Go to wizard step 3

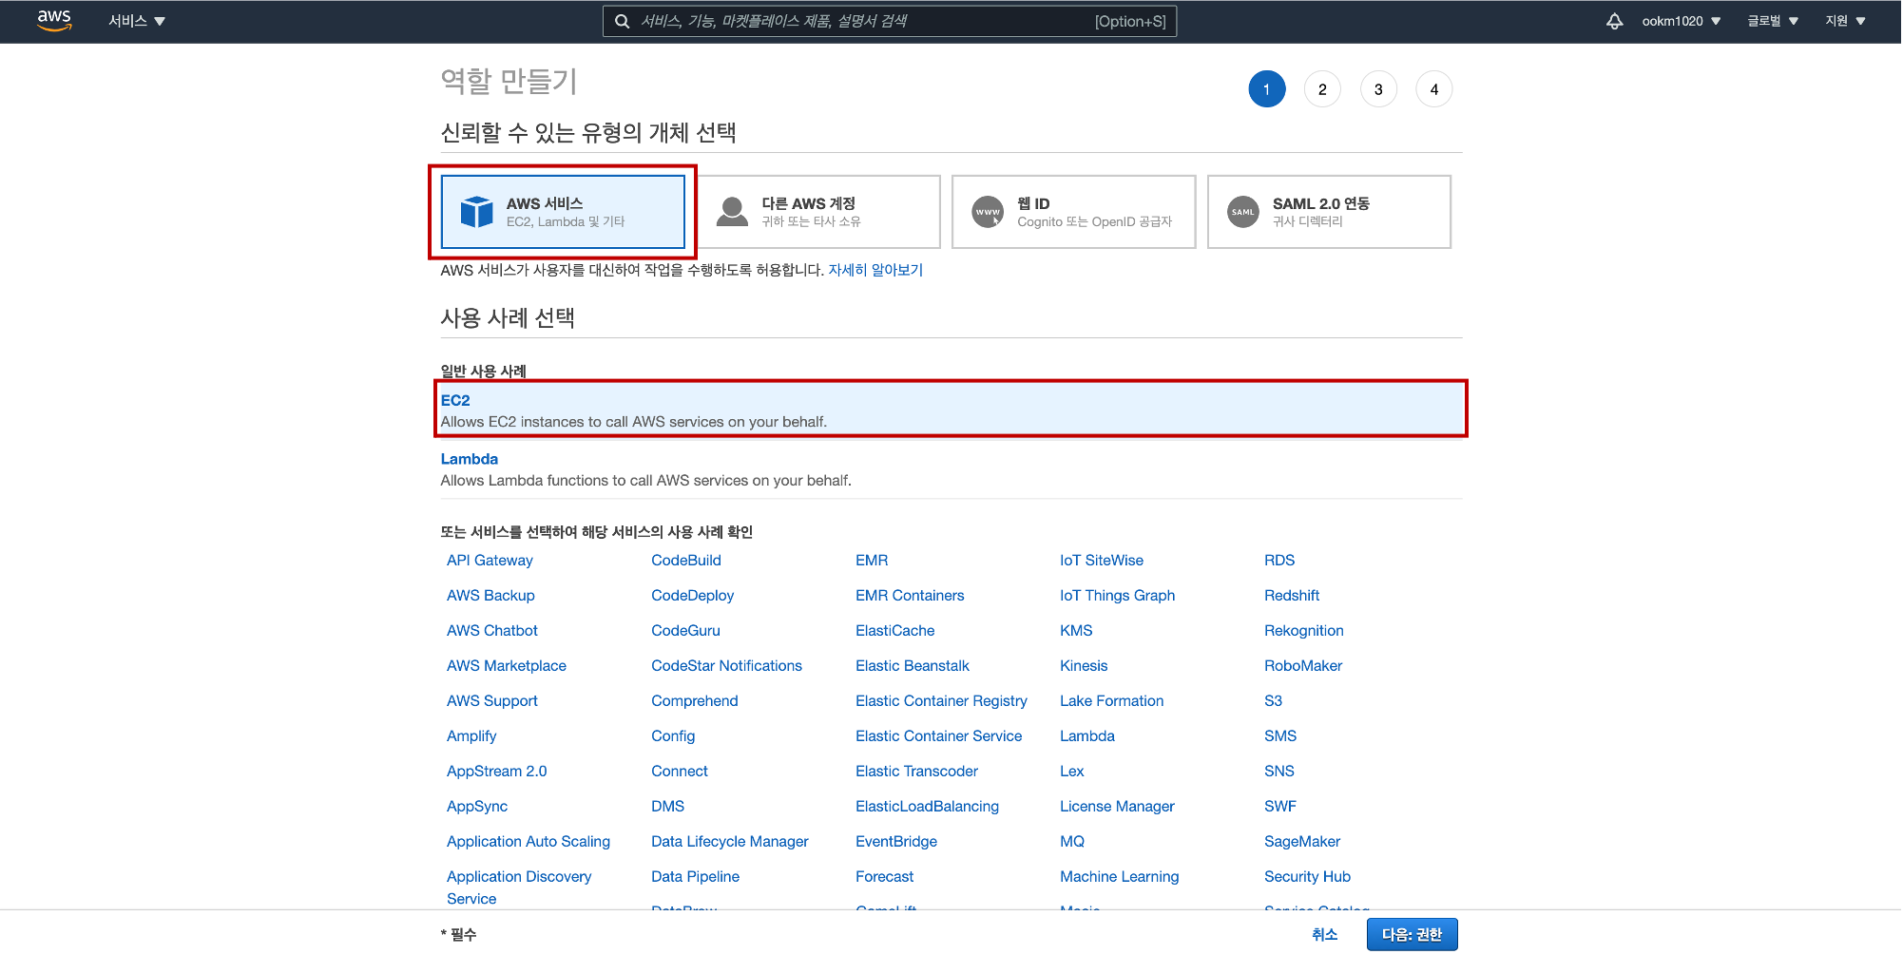[x=1378, y=89]
